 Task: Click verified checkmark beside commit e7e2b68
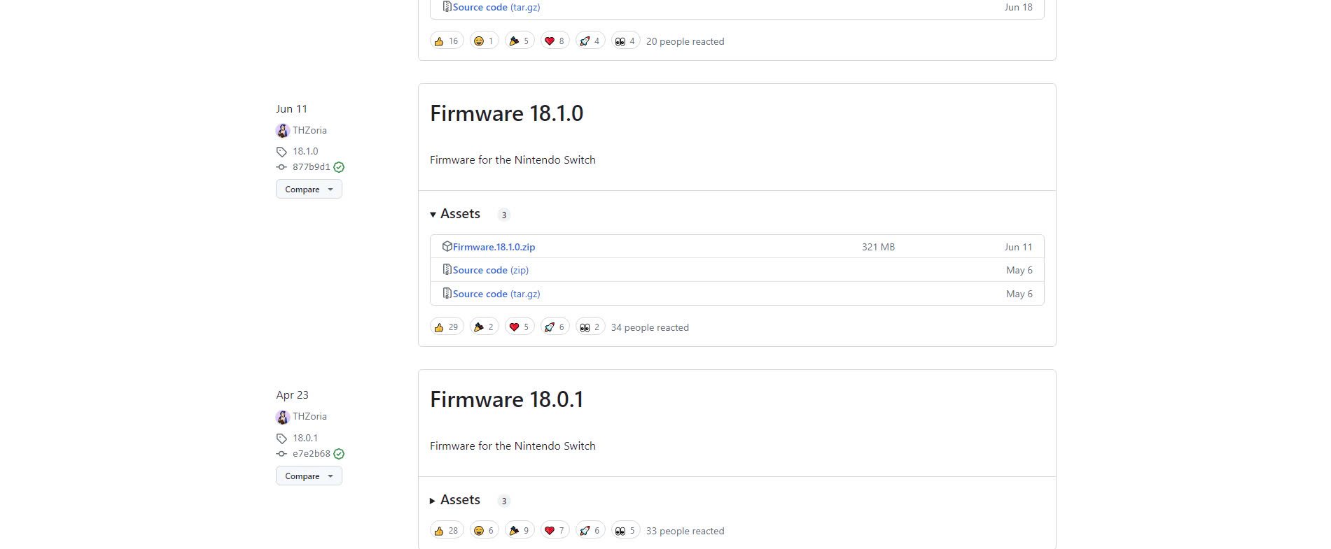click(339, 453)
